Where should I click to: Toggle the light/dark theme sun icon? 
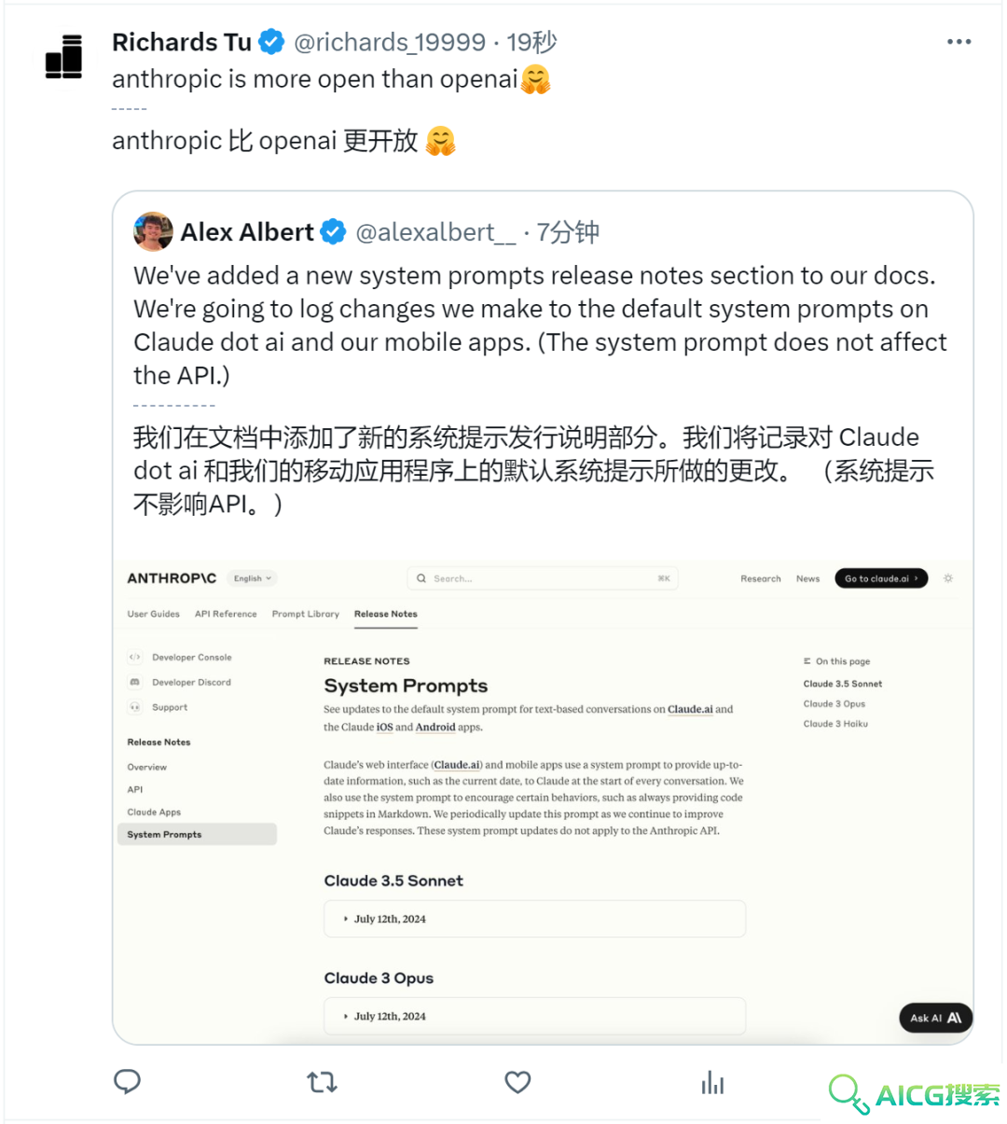tap(948, 578)
